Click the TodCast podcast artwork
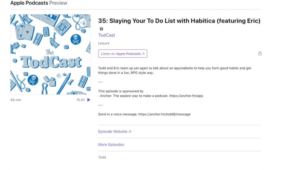The height and width of the screenshot is (170, 302). 50,55
